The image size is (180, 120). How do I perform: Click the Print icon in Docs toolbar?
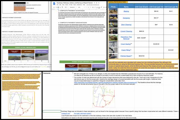coord(58,8)
